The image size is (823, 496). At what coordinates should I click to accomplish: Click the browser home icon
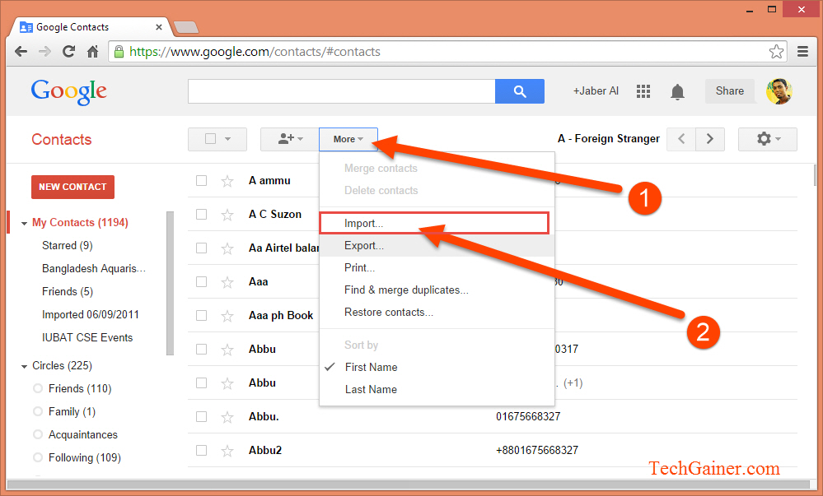pyautogui.click(x=93, y=51)
